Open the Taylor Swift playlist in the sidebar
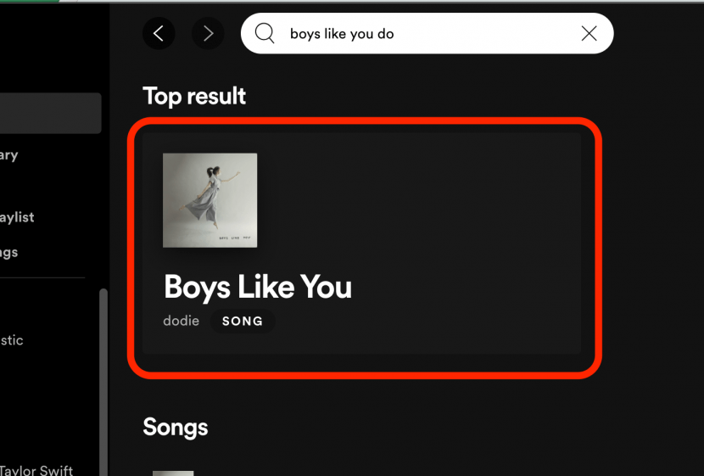This screenshot has width=704, height=476. tap(36, 469)
